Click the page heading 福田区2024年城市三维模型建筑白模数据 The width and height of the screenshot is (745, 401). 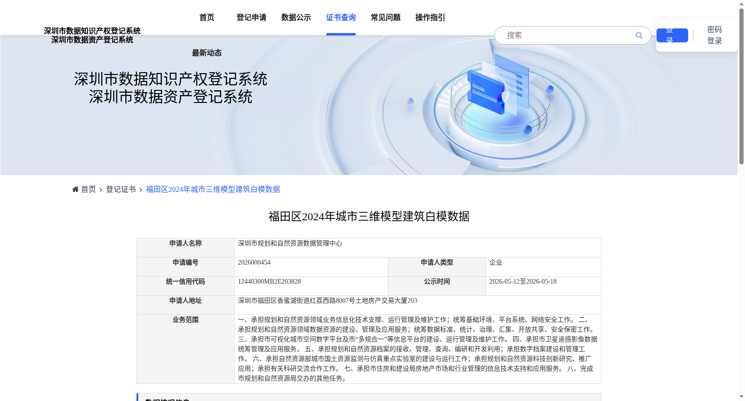click(369, 217)
